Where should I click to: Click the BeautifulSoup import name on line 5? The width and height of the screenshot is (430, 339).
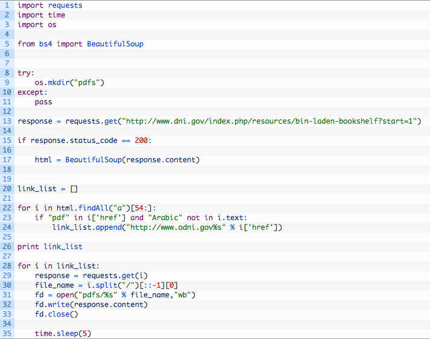[115, 44]
